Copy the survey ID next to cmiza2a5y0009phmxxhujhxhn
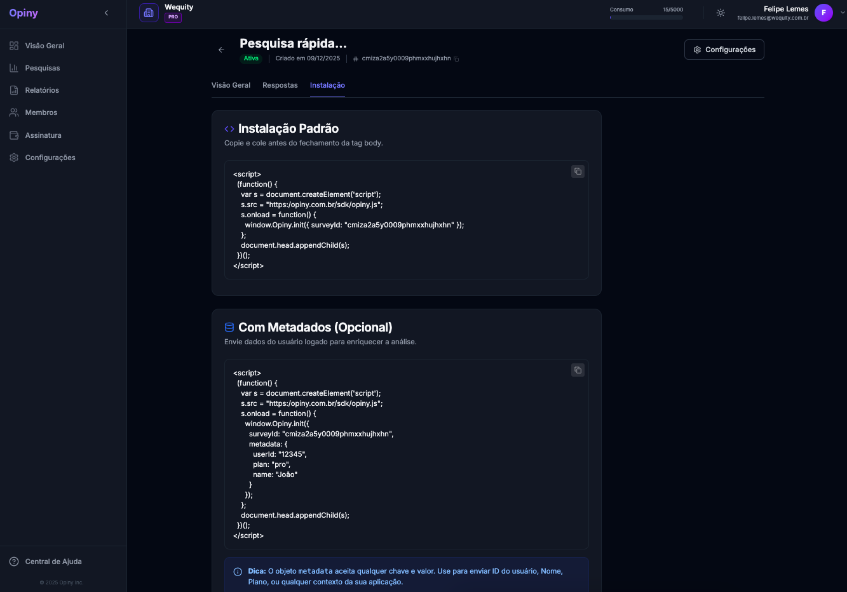Image resolution: width=847 pixels, height=592 pixels. tap(456, 59)
